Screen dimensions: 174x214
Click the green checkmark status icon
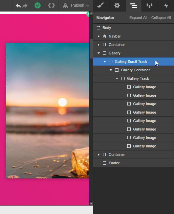click(x=38, y=5)
